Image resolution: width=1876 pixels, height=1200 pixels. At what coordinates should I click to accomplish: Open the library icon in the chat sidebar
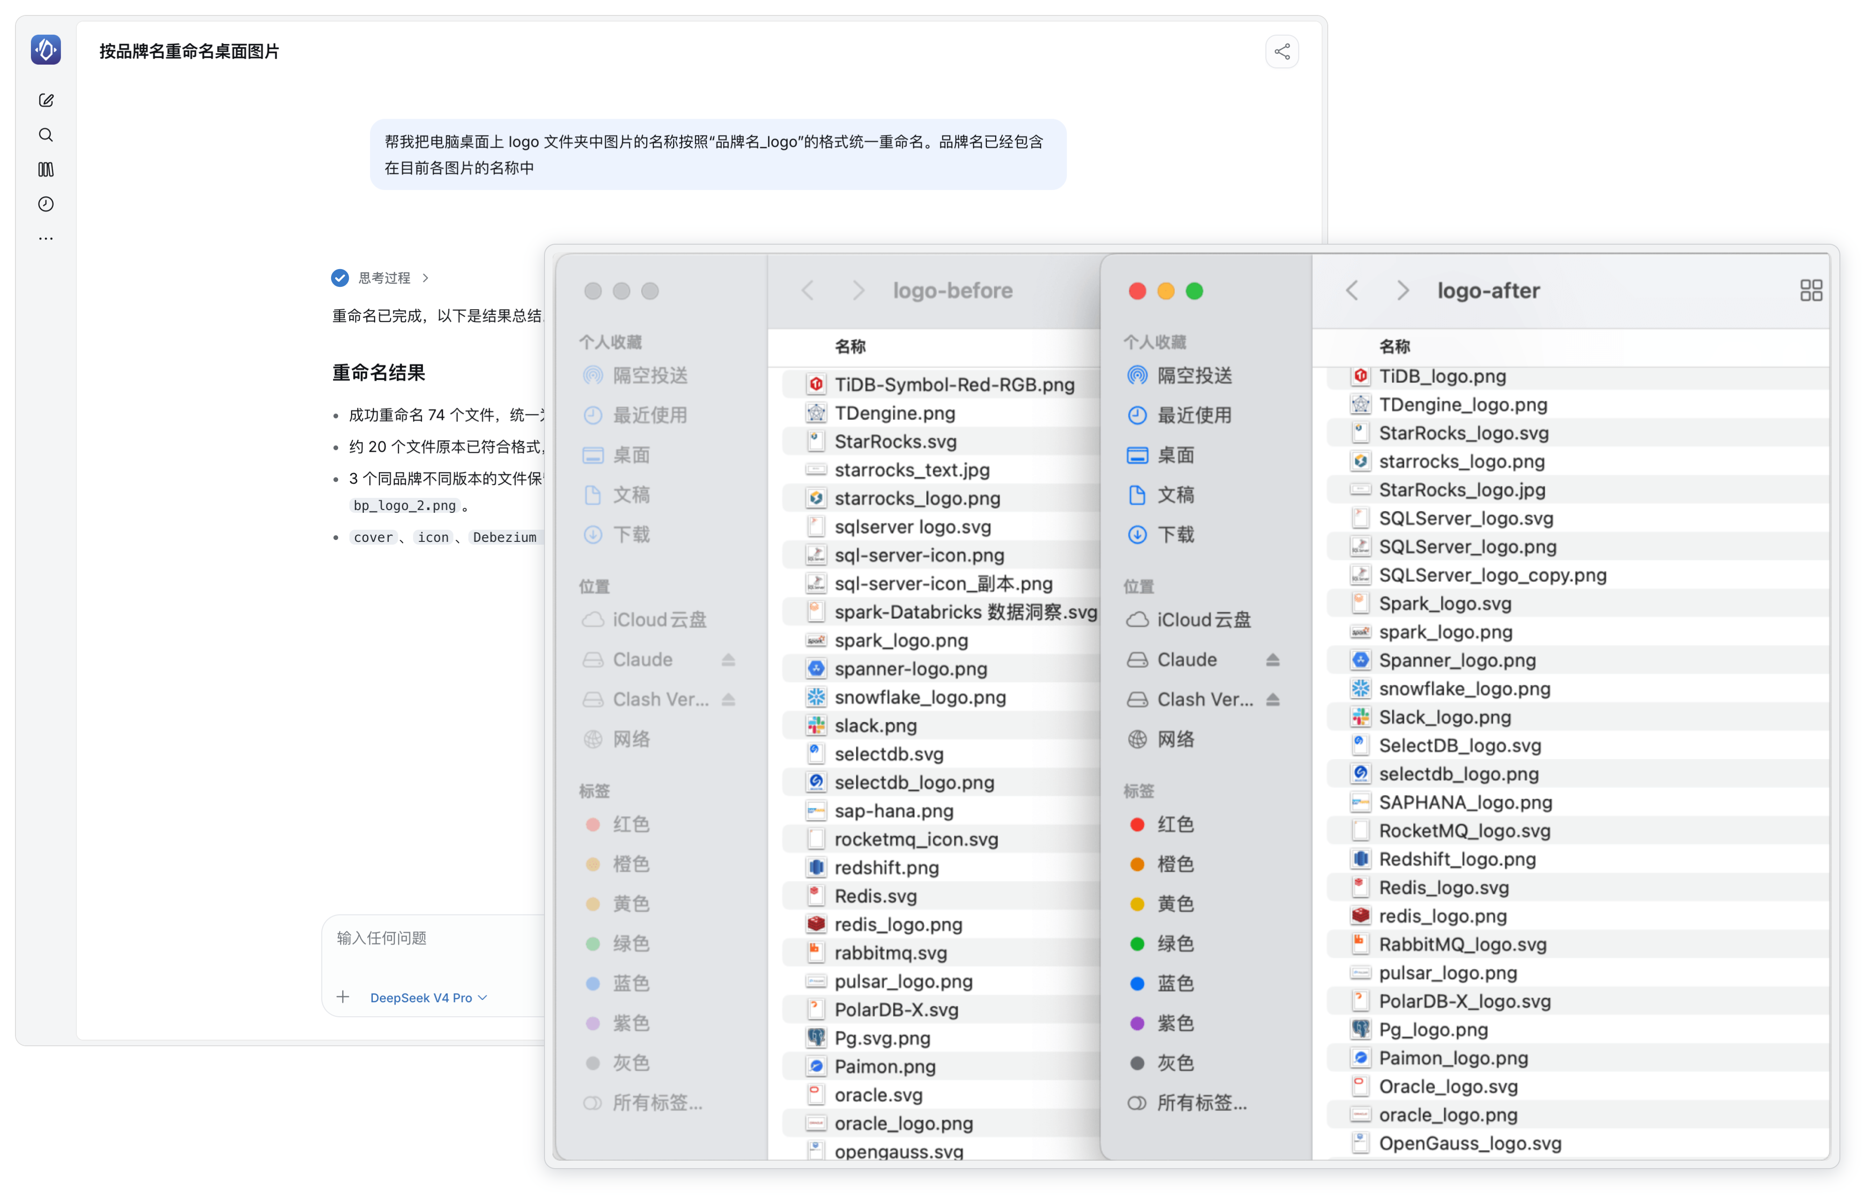tap(46, 169)
